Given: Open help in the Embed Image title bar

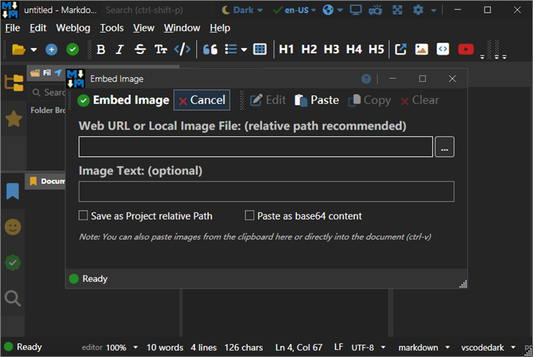Looking at the screenshot, I should tap(366, 79).
